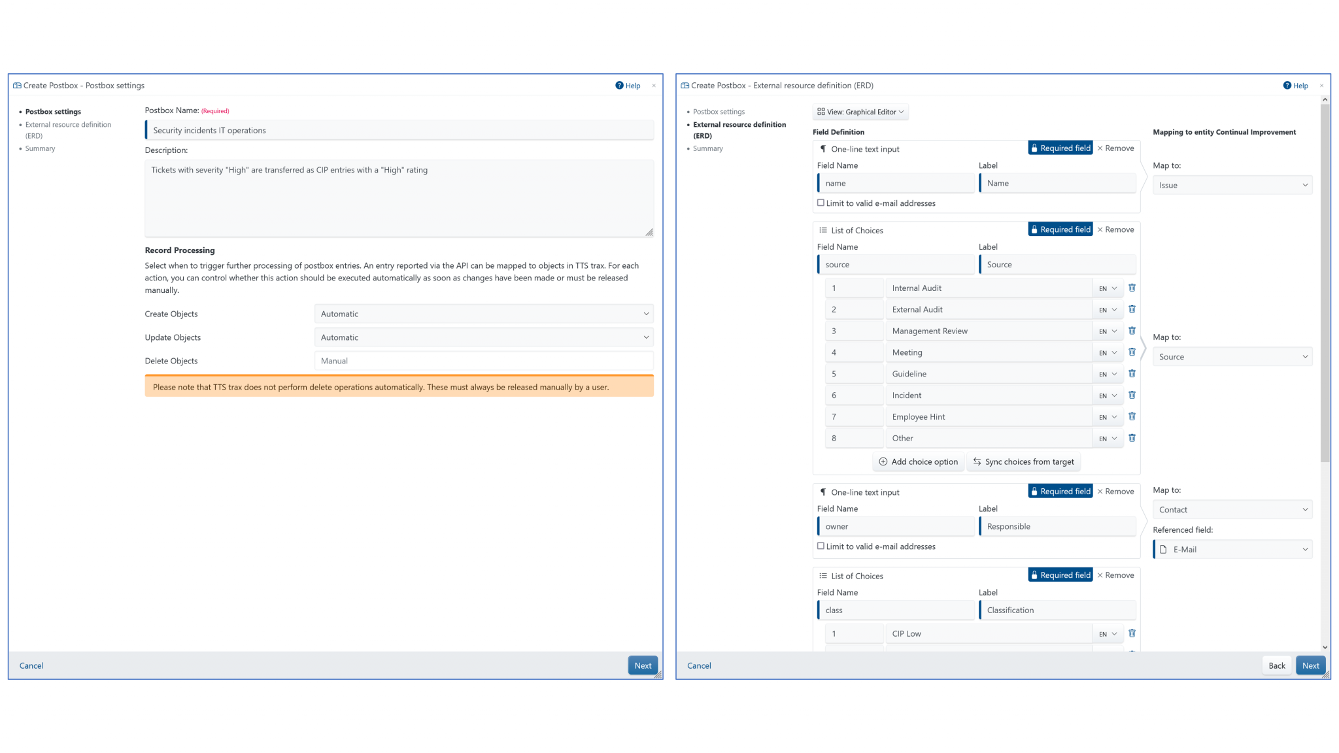Open the Create Objects "Automatic" dropdown
Viewport: 1339px width, 753px height.
[483, 314]
